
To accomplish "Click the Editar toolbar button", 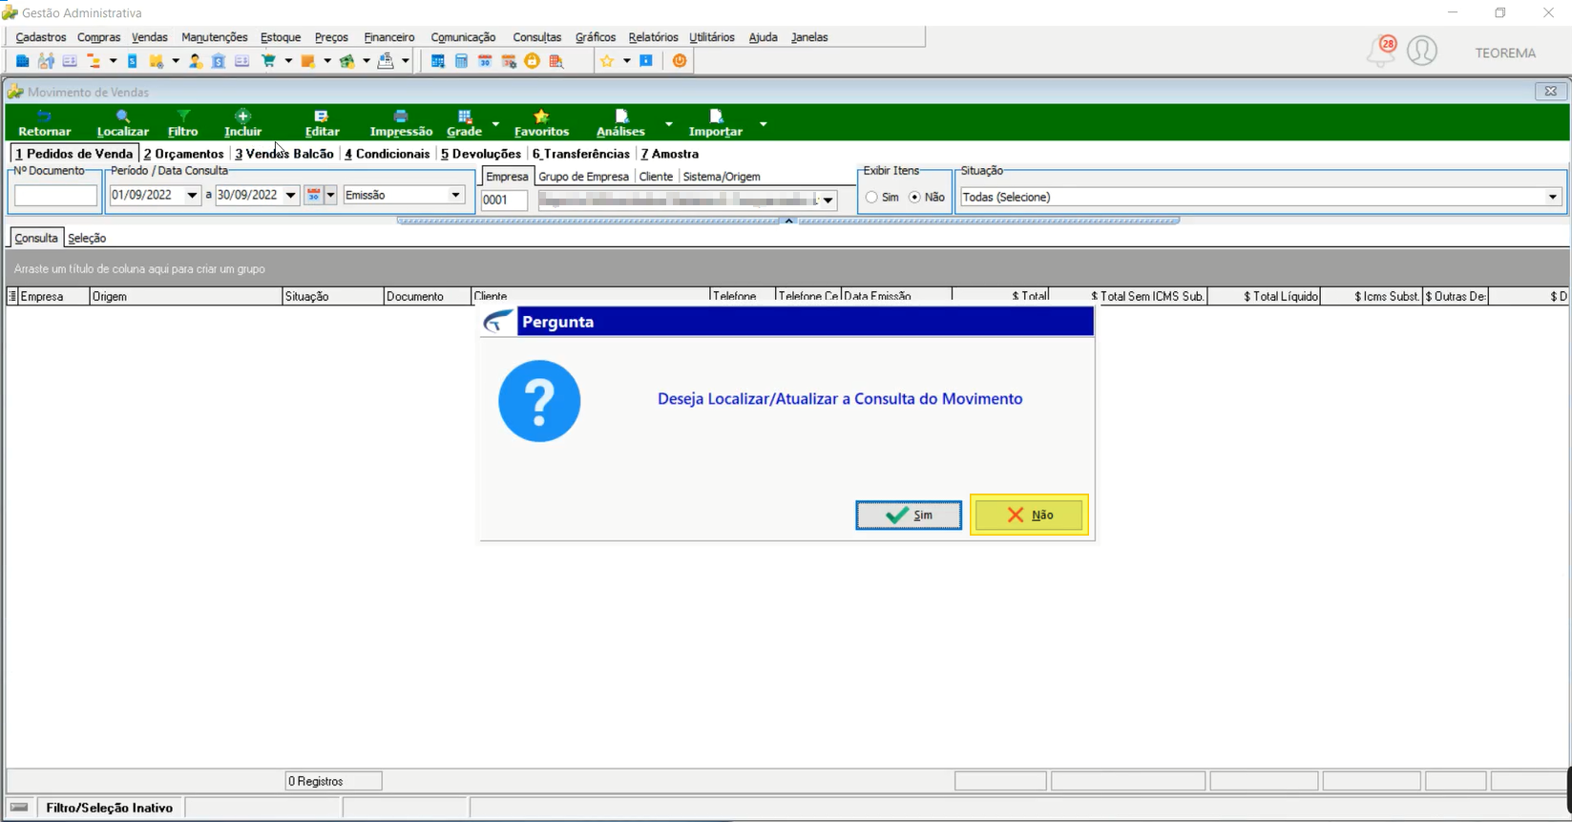I will pyautogui.click(x=322, y=123).
